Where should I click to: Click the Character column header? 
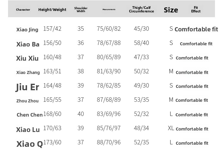click(23, 10)
